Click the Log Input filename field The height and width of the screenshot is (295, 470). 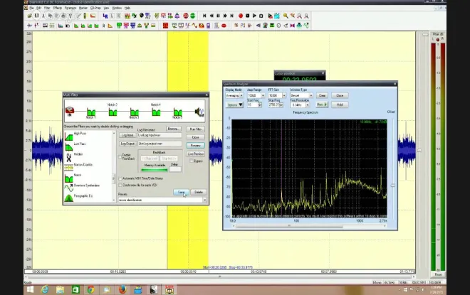click(x=160, y=135)
